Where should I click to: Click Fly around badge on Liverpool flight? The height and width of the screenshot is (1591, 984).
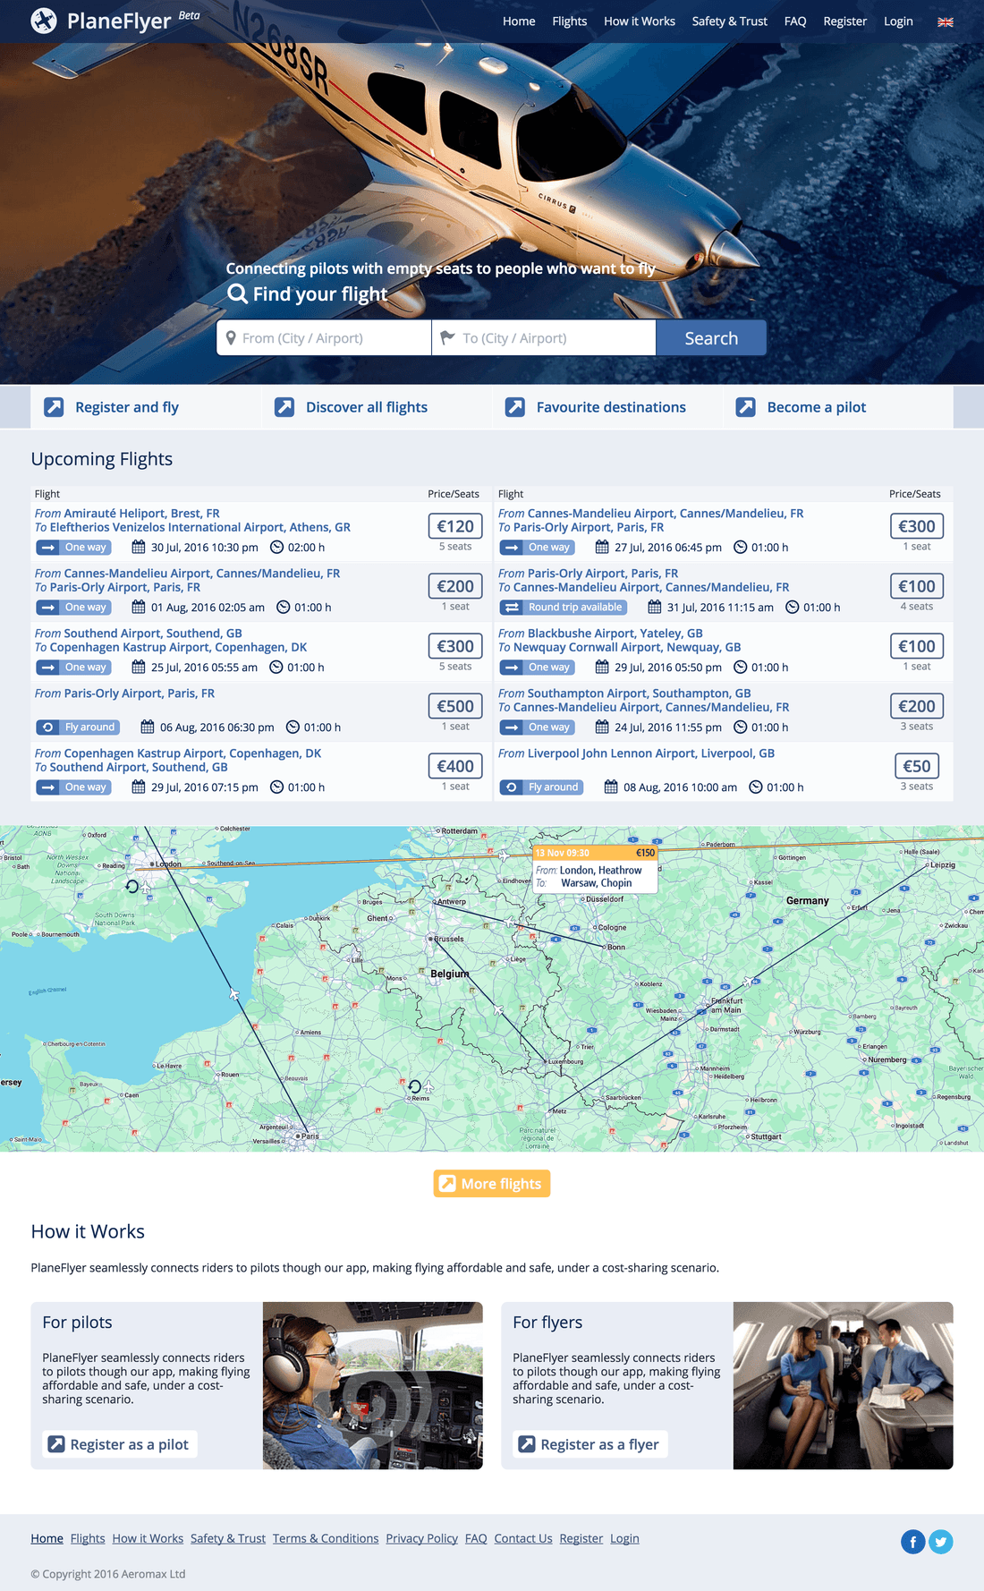pos(541,787)
